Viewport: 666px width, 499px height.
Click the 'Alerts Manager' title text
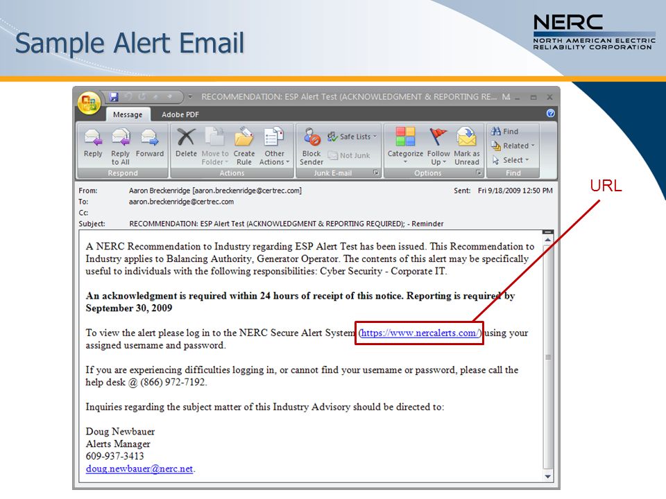(118, 444)
